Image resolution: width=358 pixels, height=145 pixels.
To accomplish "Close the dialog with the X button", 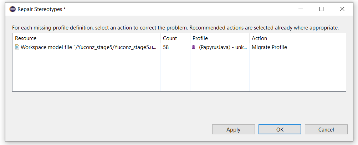I will click(x=342, y=9).
